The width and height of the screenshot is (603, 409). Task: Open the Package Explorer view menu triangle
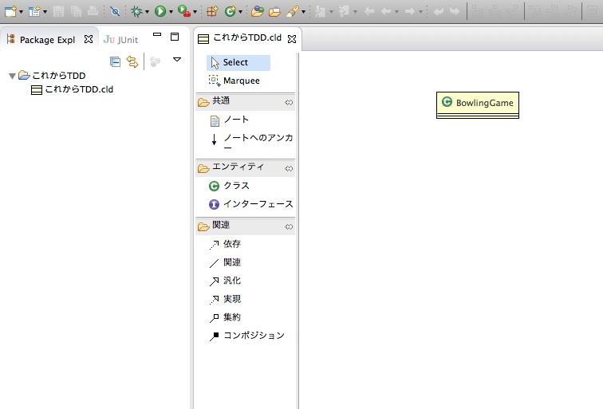(x=177, y=60)
